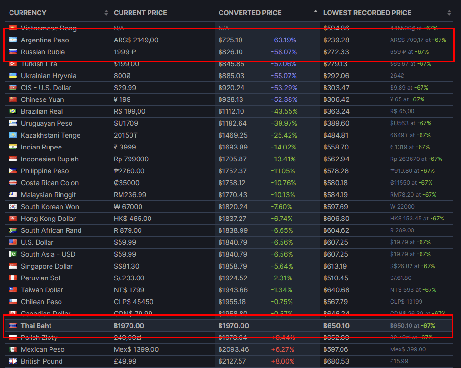
Task: Click the Indonesia flag icon
Action: pyautogui.click(x=13, y=159)
